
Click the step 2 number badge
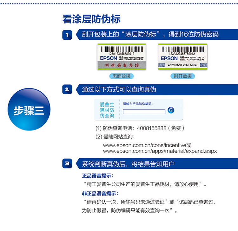[x=67, y=89]
